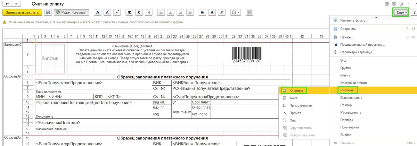Image resolution: width=417 pixels, height=146 pixels.
Task: Align text right
Action: point(180,12)
